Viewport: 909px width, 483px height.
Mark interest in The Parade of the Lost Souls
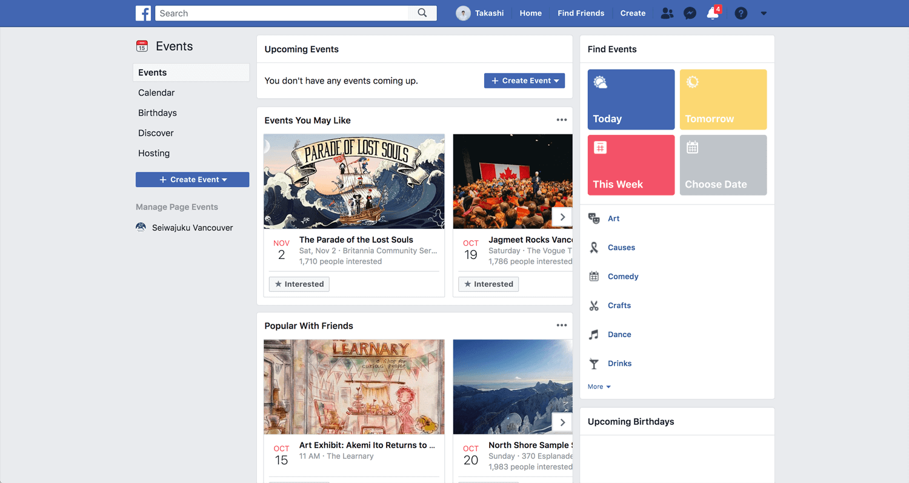299,284
